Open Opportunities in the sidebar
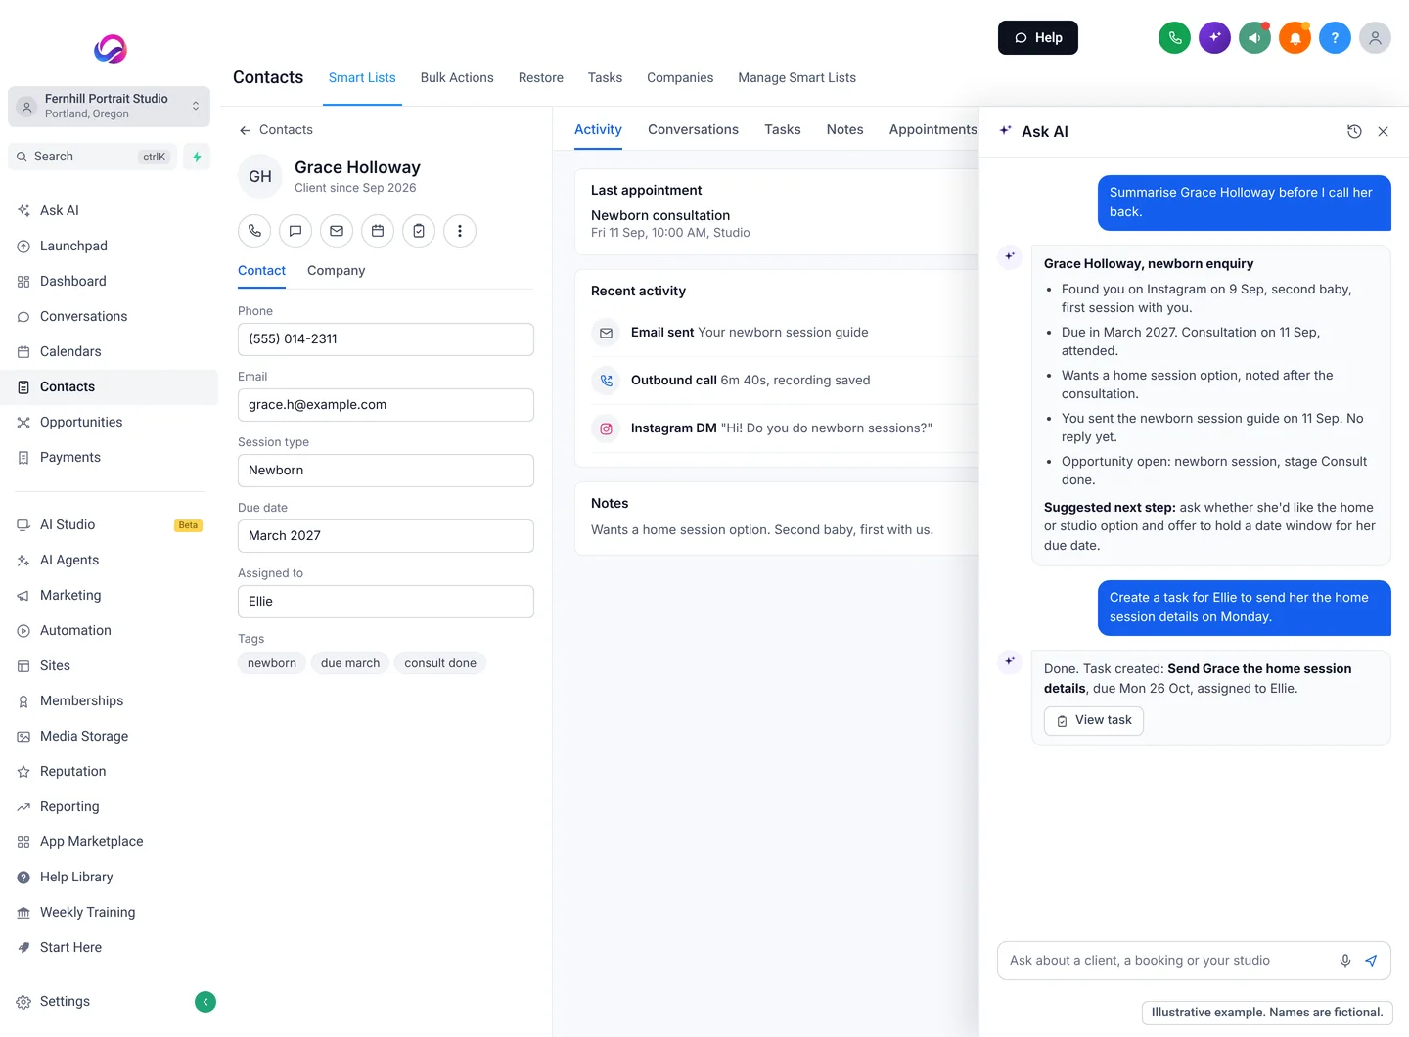Viewport: 1409px width, 1037px height. pos(109,423)
